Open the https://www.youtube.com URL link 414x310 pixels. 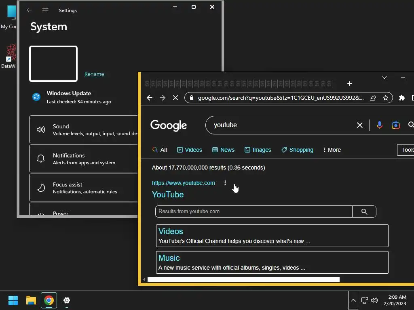[183, 183]
